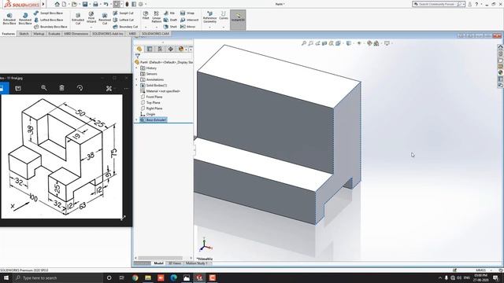This screenshot has width=504, height=283.
Task: Open dropdown arrow under Reference Geometry
Action: (x=209, y=28)
